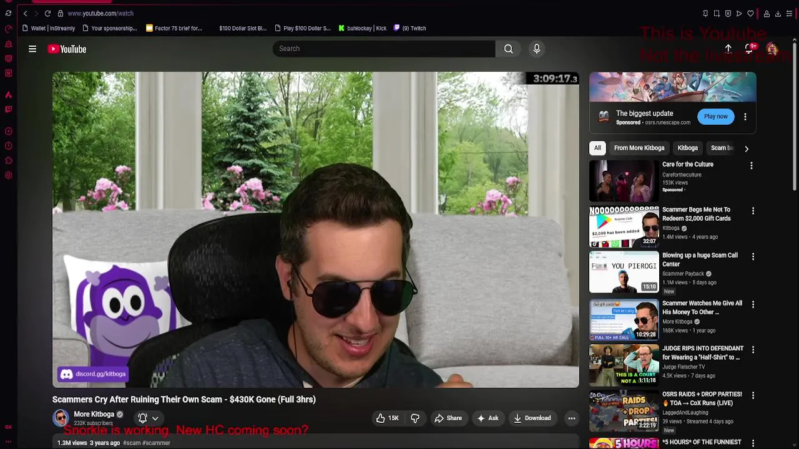Image resolution: width=799 pixels, height=449 pixels.
Task: Go to YouTube home via logo
Action: [x=67, y=49]
